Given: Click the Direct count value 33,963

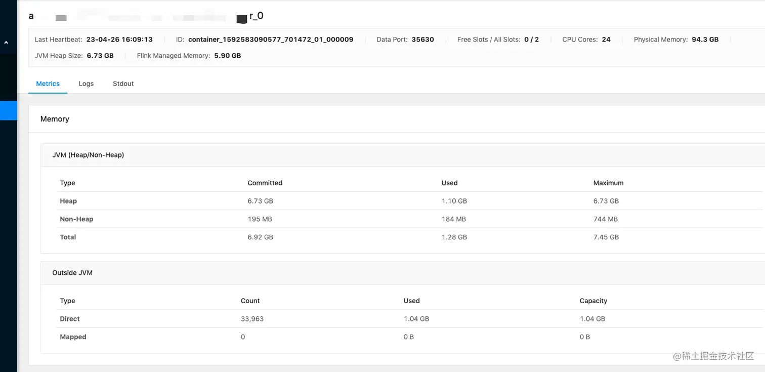Looking at the screenshot, I should tap(252, 319).
